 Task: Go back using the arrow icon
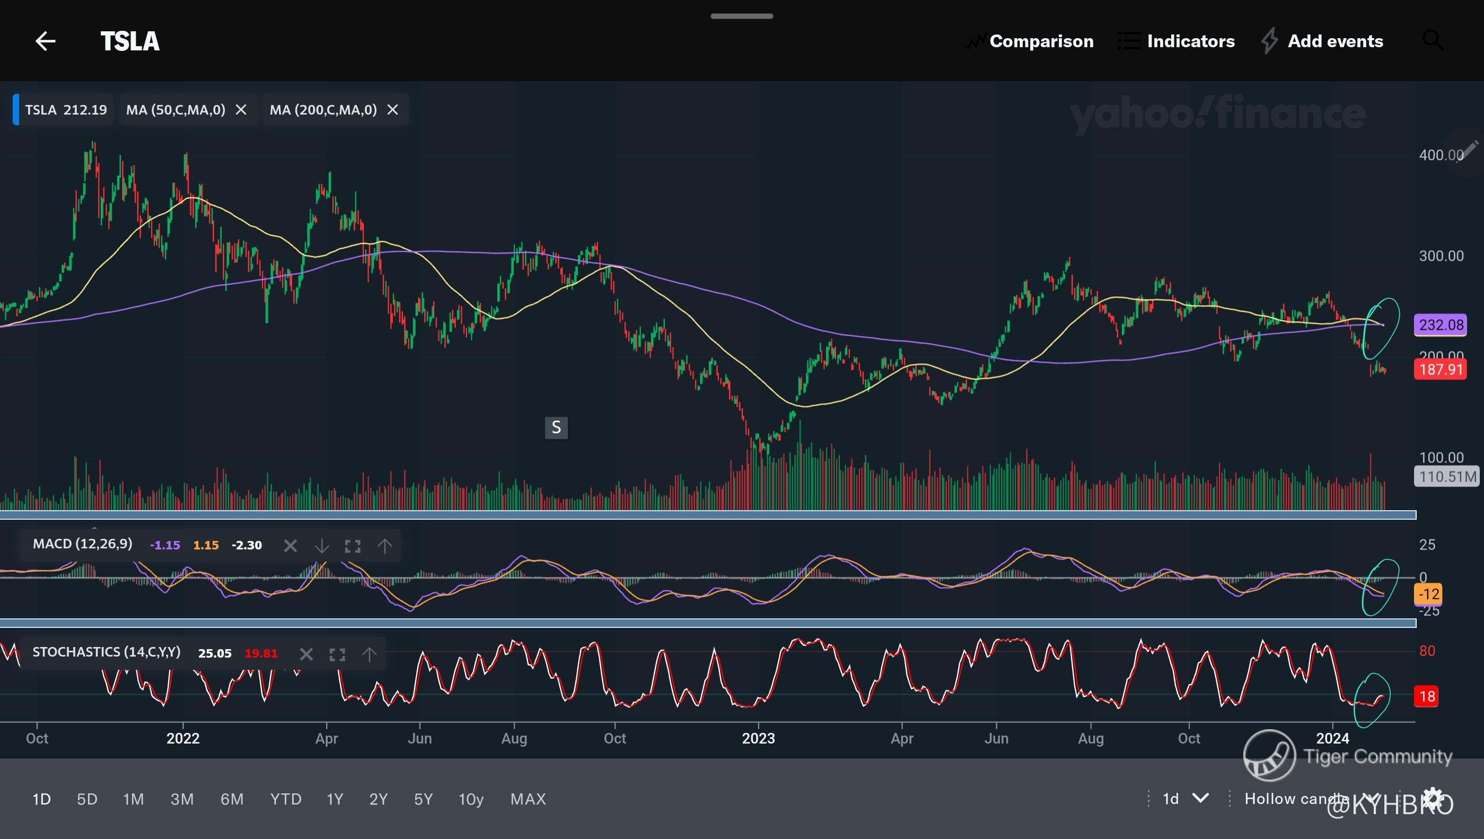click(x=45, y=41)
